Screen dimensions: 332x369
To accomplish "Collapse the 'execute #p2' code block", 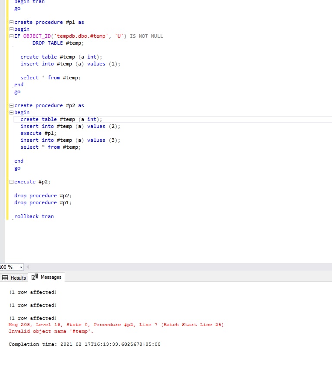I will (11, 182).
